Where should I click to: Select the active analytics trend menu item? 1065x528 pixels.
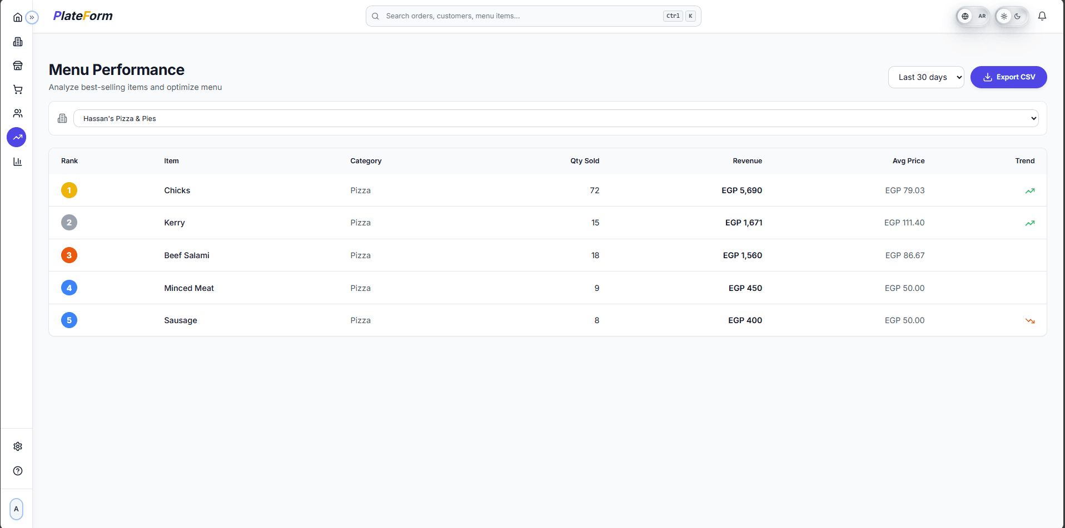(x=17, y=137)
